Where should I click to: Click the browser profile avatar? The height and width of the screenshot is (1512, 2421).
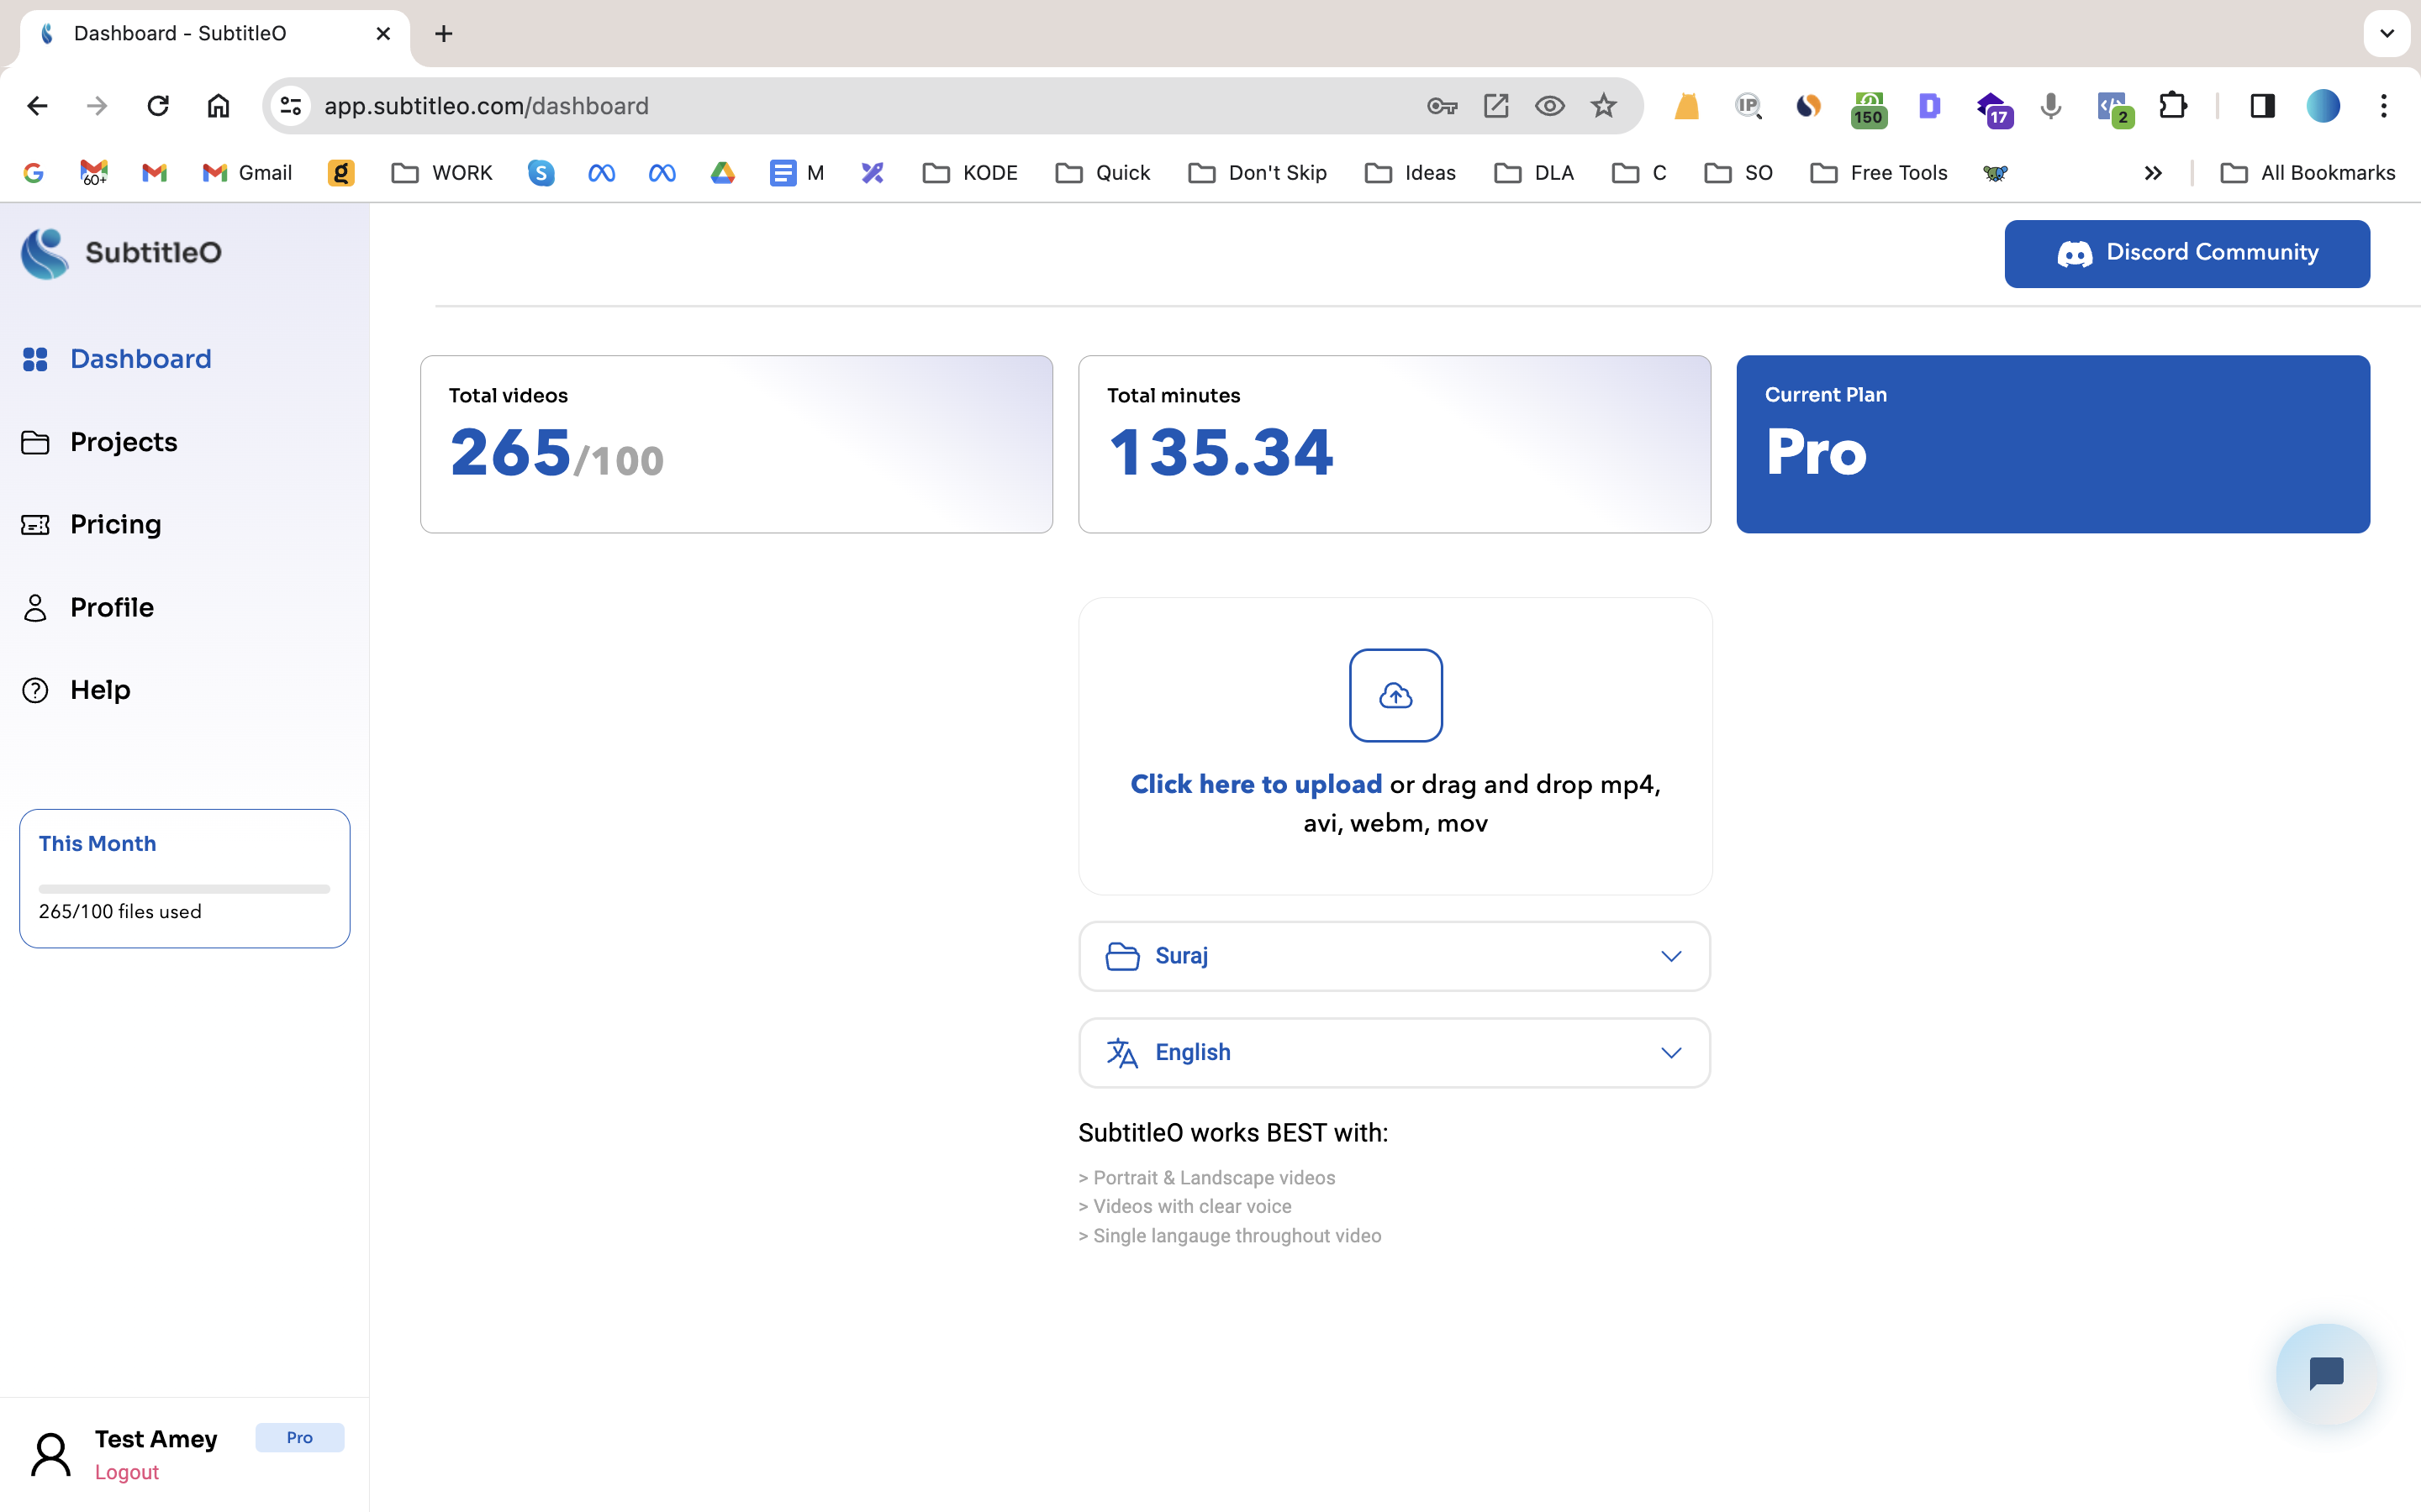pyautogui.click(x=2323, y=106)
